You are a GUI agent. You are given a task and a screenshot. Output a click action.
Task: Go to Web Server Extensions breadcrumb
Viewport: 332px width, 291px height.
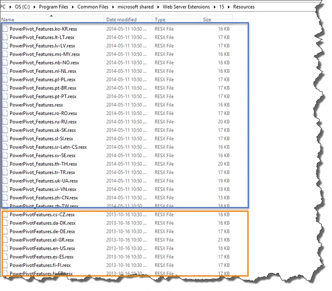click(186, 7)
